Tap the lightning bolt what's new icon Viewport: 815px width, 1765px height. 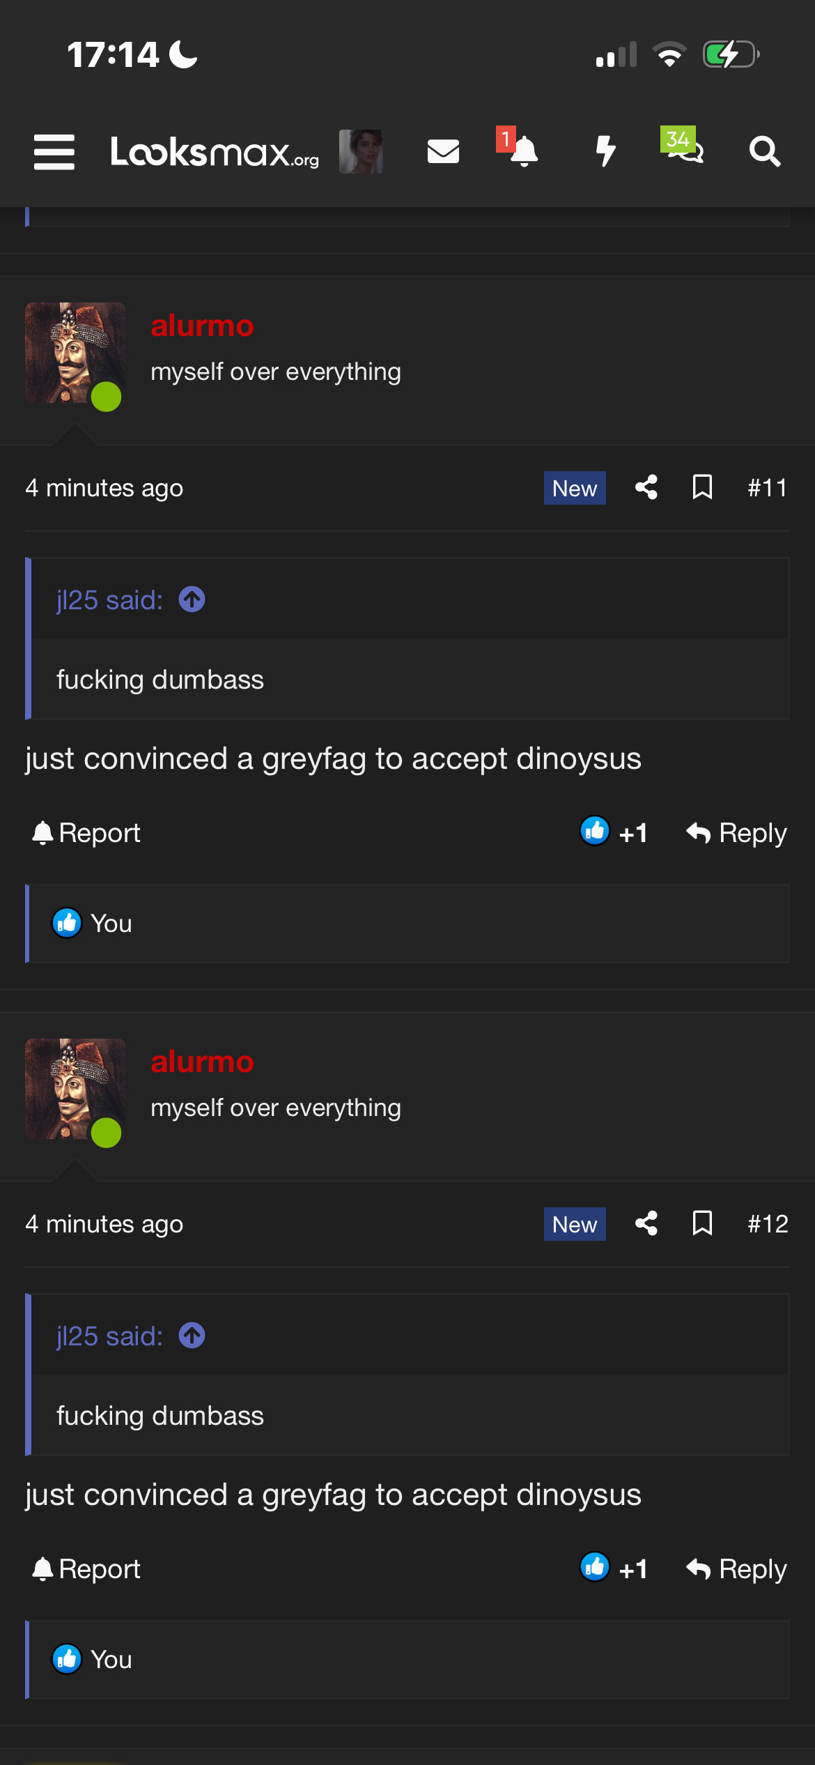click(606, 151)
